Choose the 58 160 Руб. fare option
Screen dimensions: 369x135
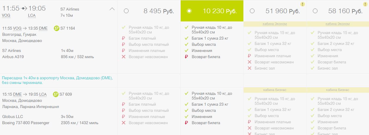pos(315,11)
